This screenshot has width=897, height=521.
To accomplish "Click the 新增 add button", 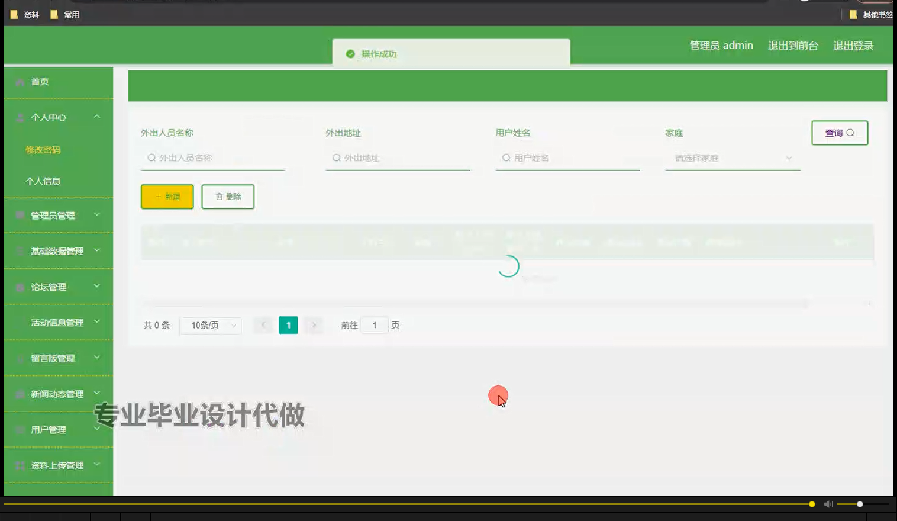I will pos(167,196).
